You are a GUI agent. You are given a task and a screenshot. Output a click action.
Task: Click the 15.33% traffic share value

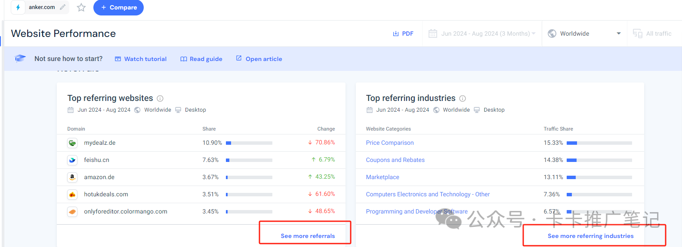[x=553, y=143]
